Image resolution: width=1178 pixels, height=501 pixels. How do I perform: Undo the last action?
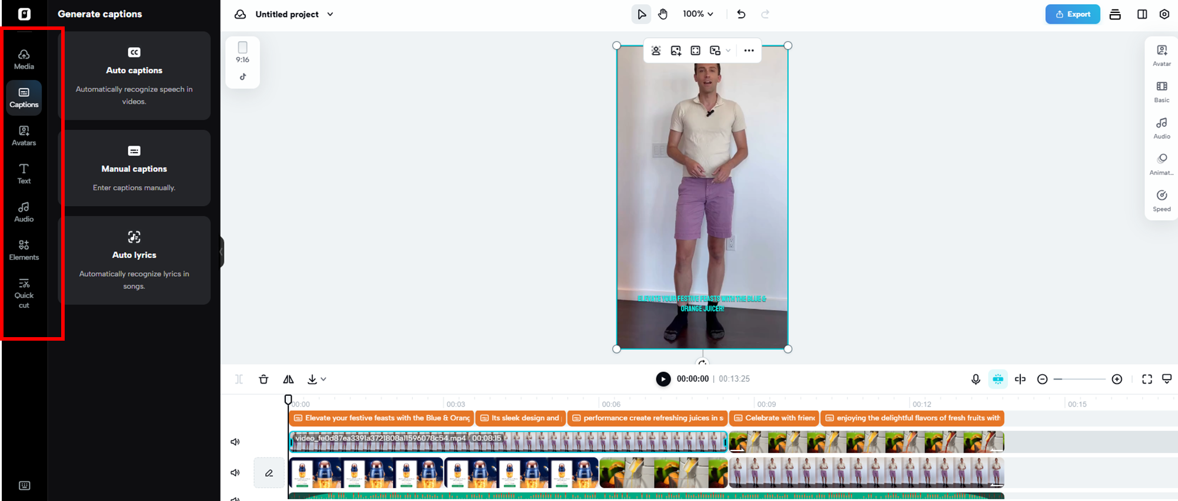[741, 14]
